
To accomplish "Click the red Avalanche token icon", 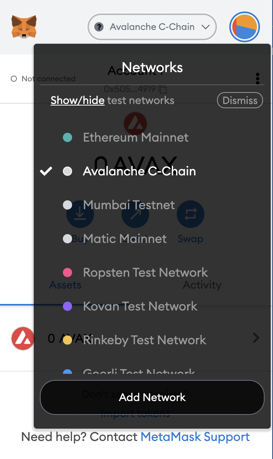I will (23, 338).
